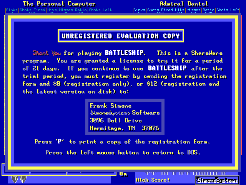The image size is (246, 185).
Task: Click Shots Left column under Admiral Daniel
Action: pyautogui.click(x=228, y=10)
